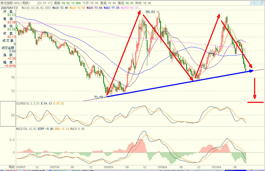The width and height of the screenshot is (265, 171).
Task: Click the 周线 period label on time axis
Action: pyautogui.click(x=12, y=167)
